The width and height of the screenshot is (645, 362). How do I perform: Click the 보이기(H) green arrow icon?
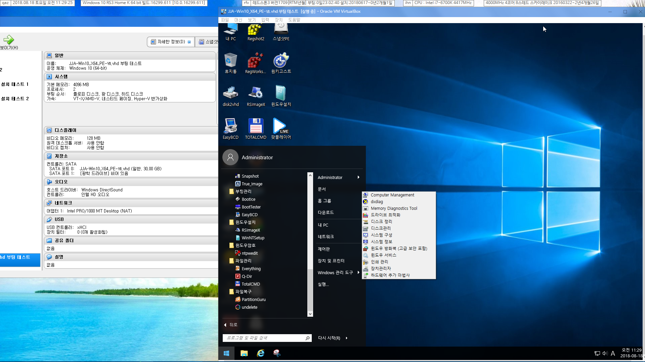click(8, 40)
